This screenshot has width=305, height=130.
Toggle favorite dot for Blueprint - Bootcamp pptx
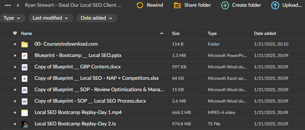pos(15,56)
